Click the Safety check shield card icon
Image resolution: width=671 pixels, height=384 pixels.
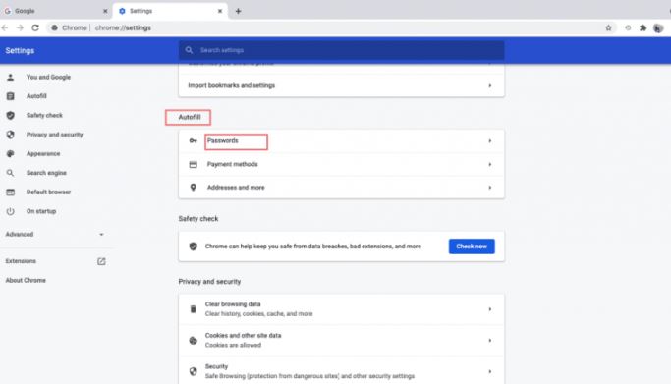[193, 247]
